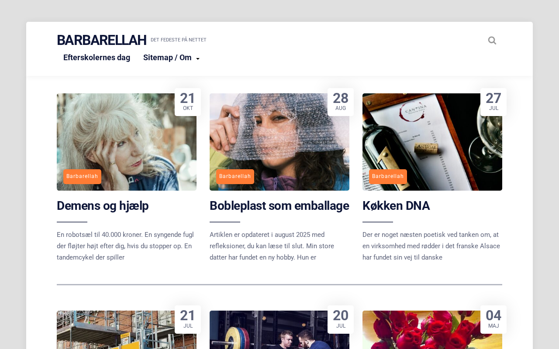The image size is (559, 349).
Task: Select the Sitemap / Om menu item
Action: [167, 58]
